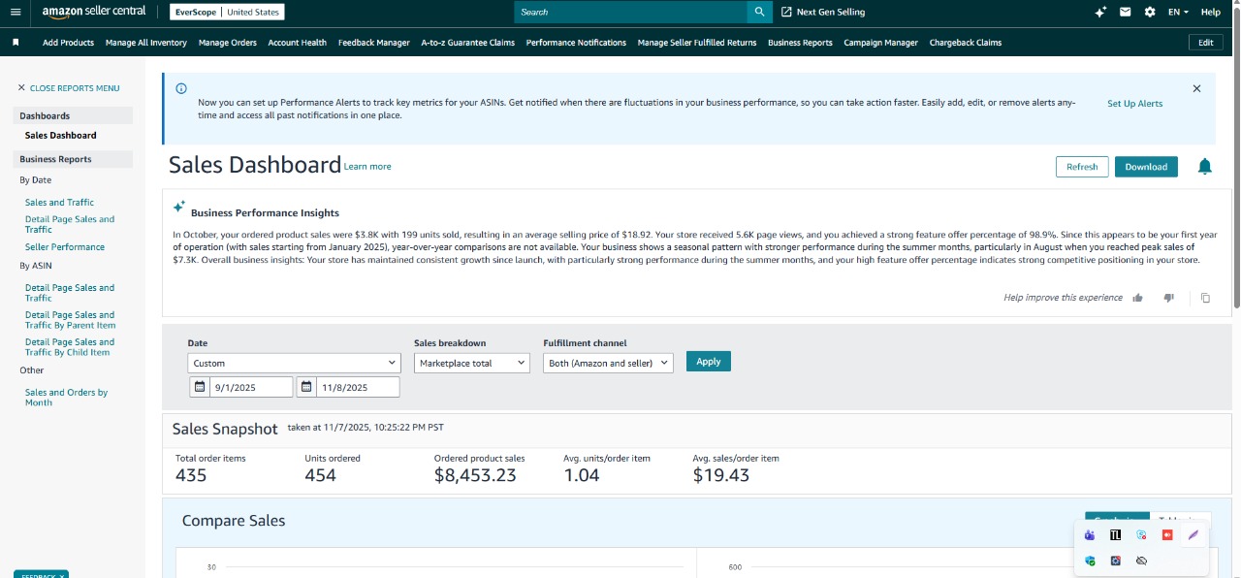
Task: Open the Sales breakdown dropdown
Action: click(x=471, y=363)
